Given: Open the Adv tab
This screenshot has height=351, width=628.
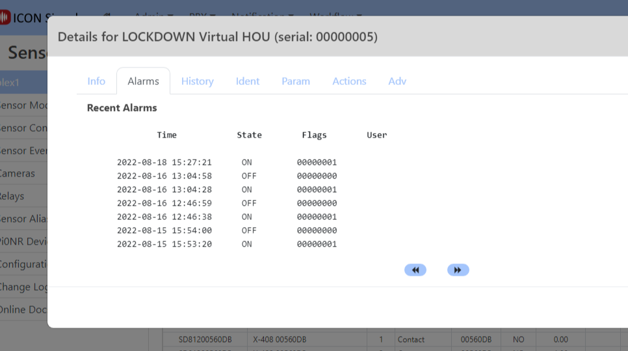Looking at the screenshot, I should (397, 81).
